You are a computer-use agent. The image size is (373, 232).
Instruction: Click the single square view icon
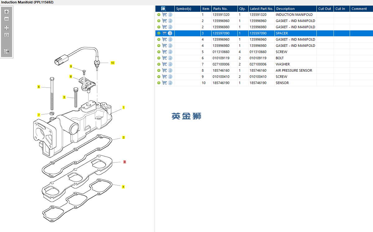(x=7, y=35)
